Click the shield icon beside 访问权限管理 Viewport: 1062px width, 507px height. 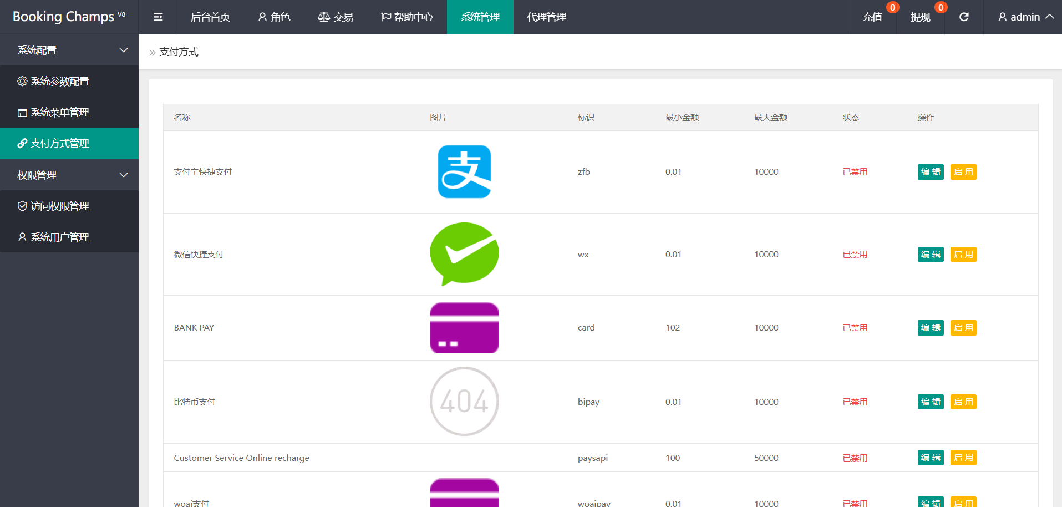pos(22,206)
